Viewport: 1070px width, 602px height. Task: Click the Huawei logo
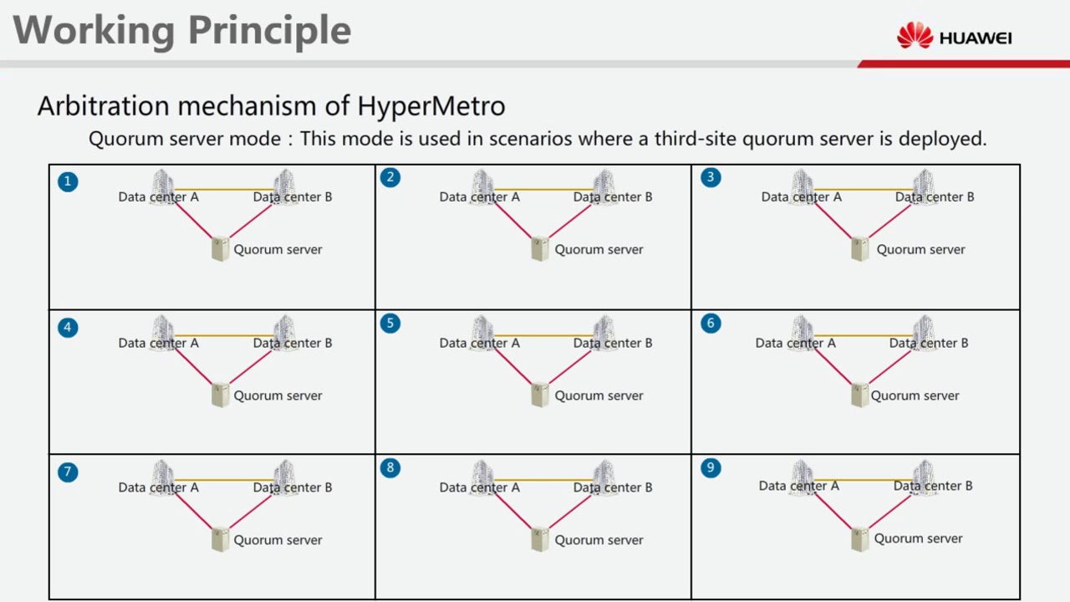954,37
